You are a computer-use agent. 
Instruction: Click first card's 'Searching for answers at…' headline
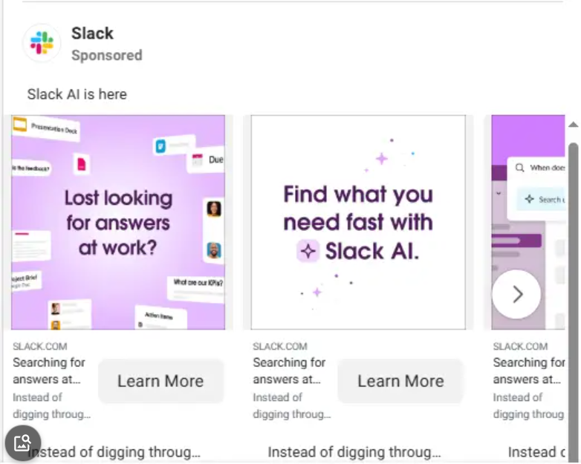[x=49, y=370]
